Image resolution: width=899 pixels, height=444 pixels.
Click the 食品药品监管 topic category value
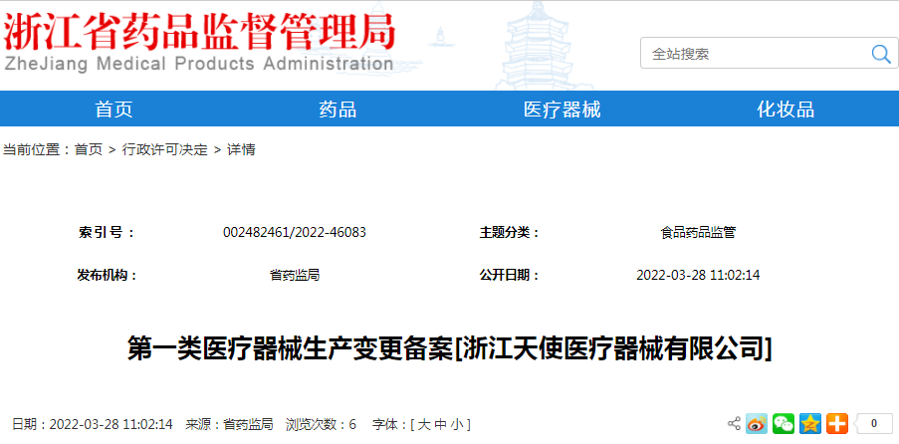[x=698, y=233]
